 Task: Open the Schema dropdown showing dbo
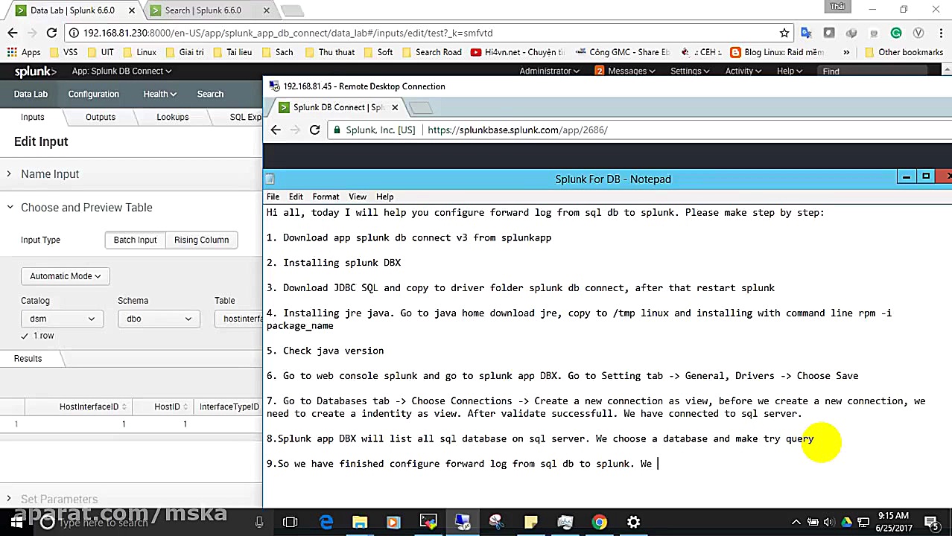point(159,319)
